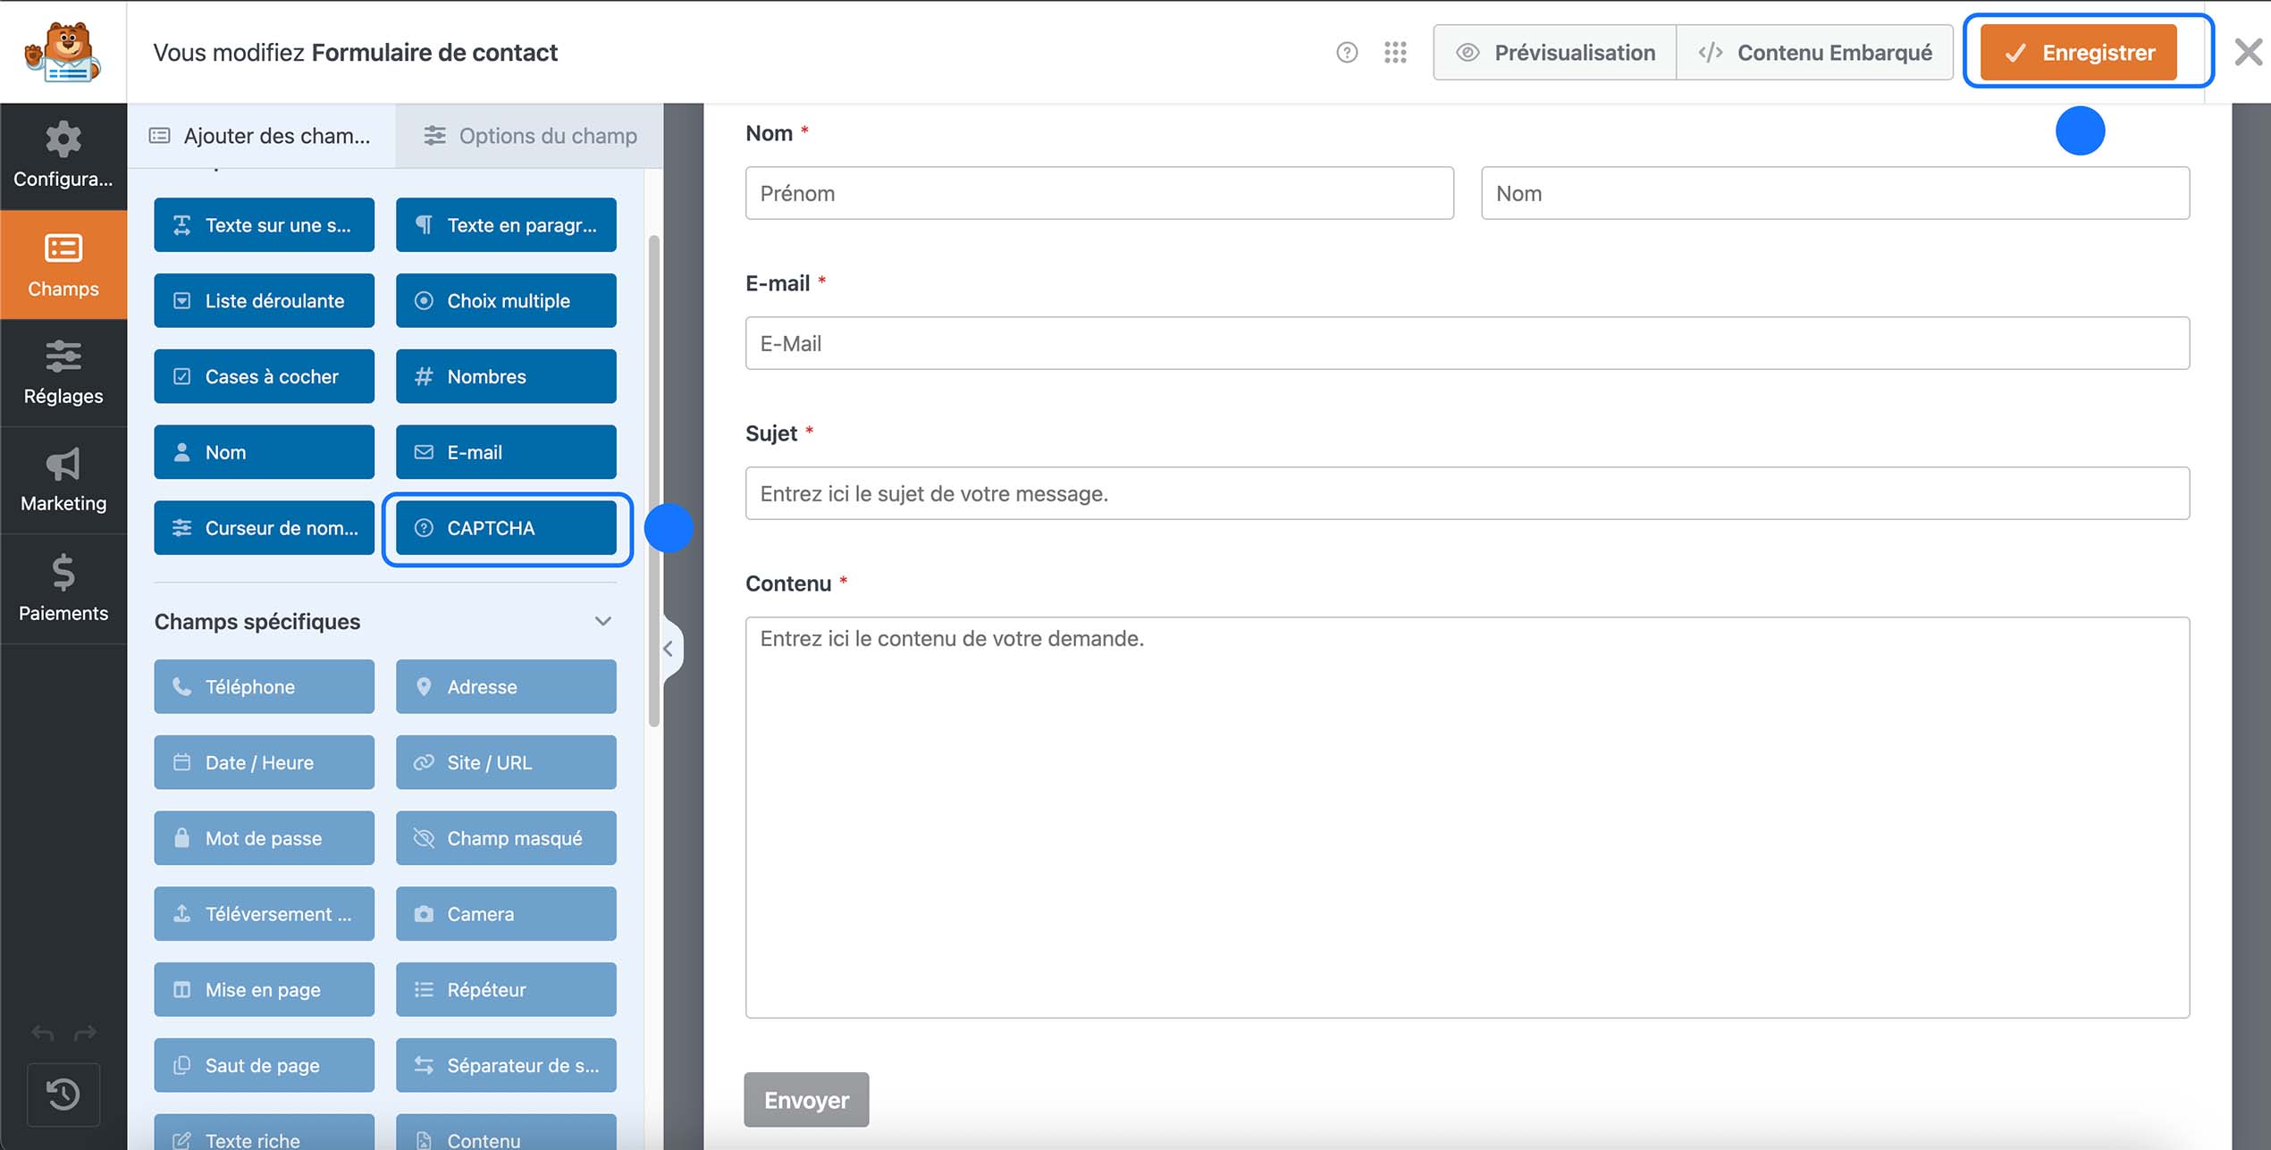Save the form with Enregistrer
2271x1150 pixels.
pos(2086,52)
